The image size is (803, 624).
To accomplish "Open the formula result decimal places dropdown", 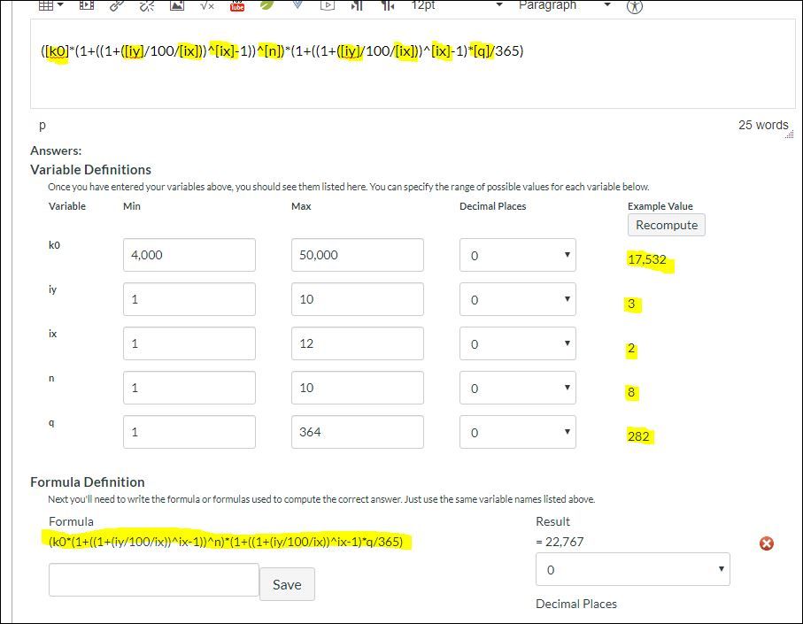I will point(632,570).
